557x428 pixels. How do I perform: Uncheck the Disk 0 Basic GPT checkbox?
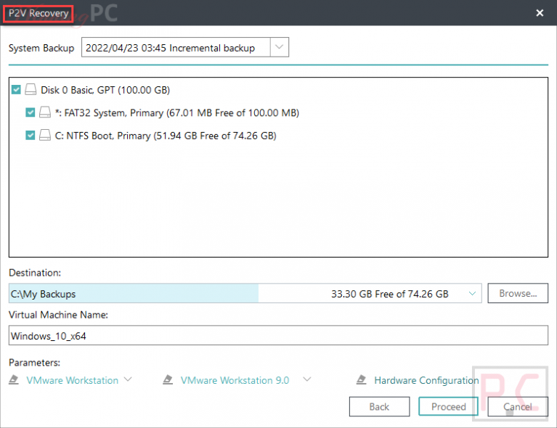coord(16,89)
